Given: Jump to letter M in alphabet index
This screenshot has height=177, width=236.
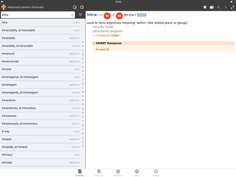Looking at the screenshot, I should [x=83, y=92].
